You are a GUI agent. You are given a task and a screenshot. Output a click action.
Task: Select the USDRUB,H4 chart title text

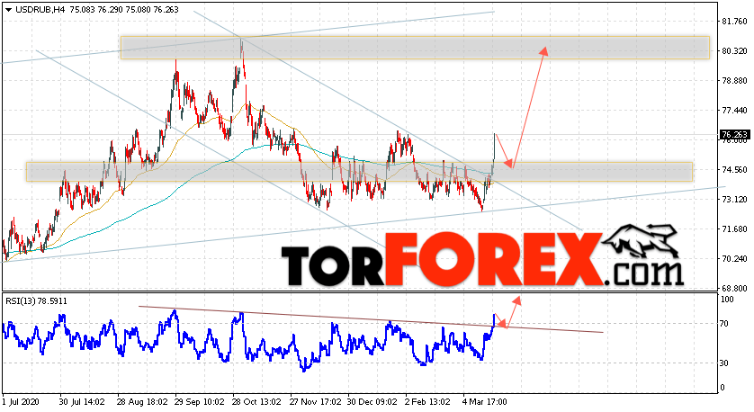pos(40,10)
